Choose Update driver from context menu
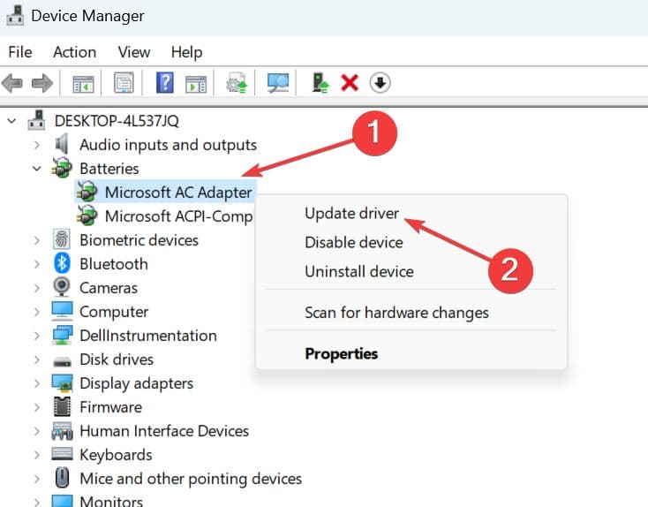Screen dimensions: 648x507 [351, 213]
